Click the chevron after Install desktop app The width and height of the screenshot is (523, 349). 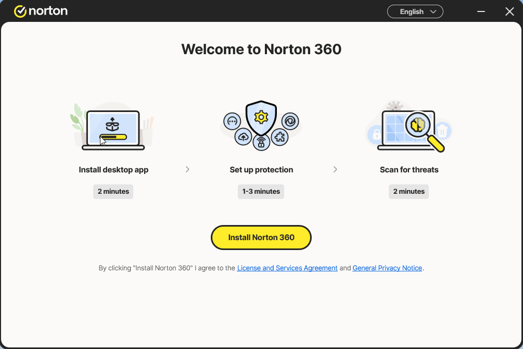187,169
